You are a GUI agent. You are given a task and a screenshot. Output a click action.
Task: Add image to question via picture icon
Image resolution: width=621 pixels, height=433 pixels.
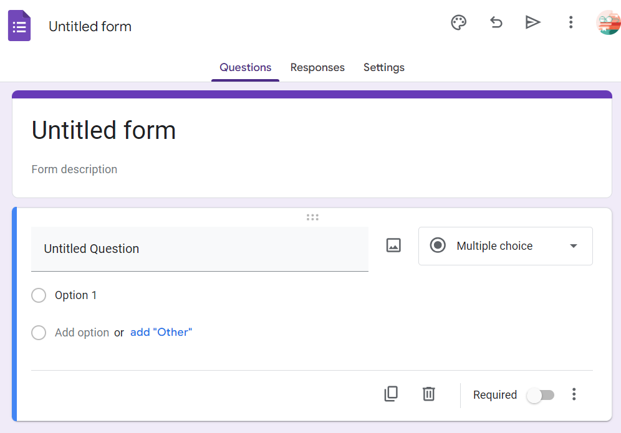click(393, 245)
